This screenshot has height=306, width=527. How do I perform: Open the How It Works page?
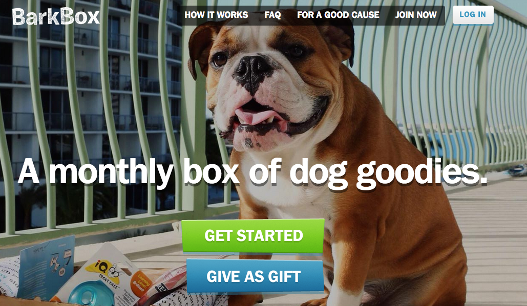pos(216,15)
